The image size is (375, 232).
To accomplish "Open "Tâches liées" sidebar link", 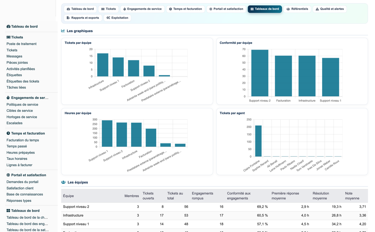I will 16,88.
